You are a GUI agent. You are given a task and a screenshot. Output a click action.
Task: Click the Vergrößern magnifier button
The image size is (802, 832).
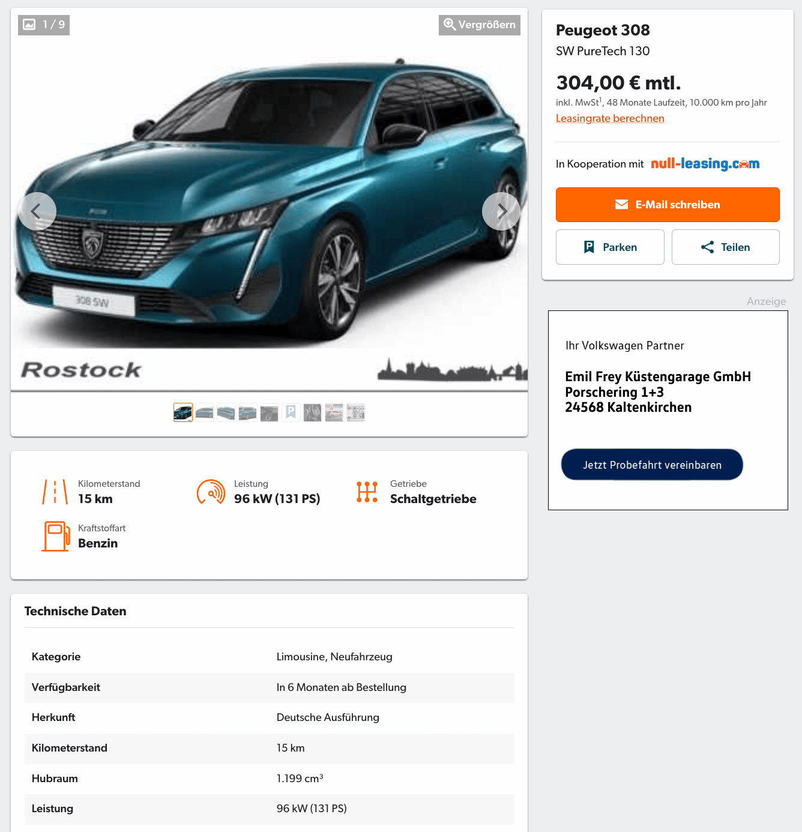480,25
